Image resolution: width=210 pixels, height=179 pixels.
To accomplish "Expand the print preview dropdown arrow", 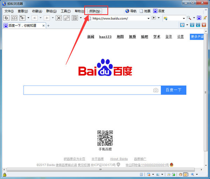I will pos(81,18).
